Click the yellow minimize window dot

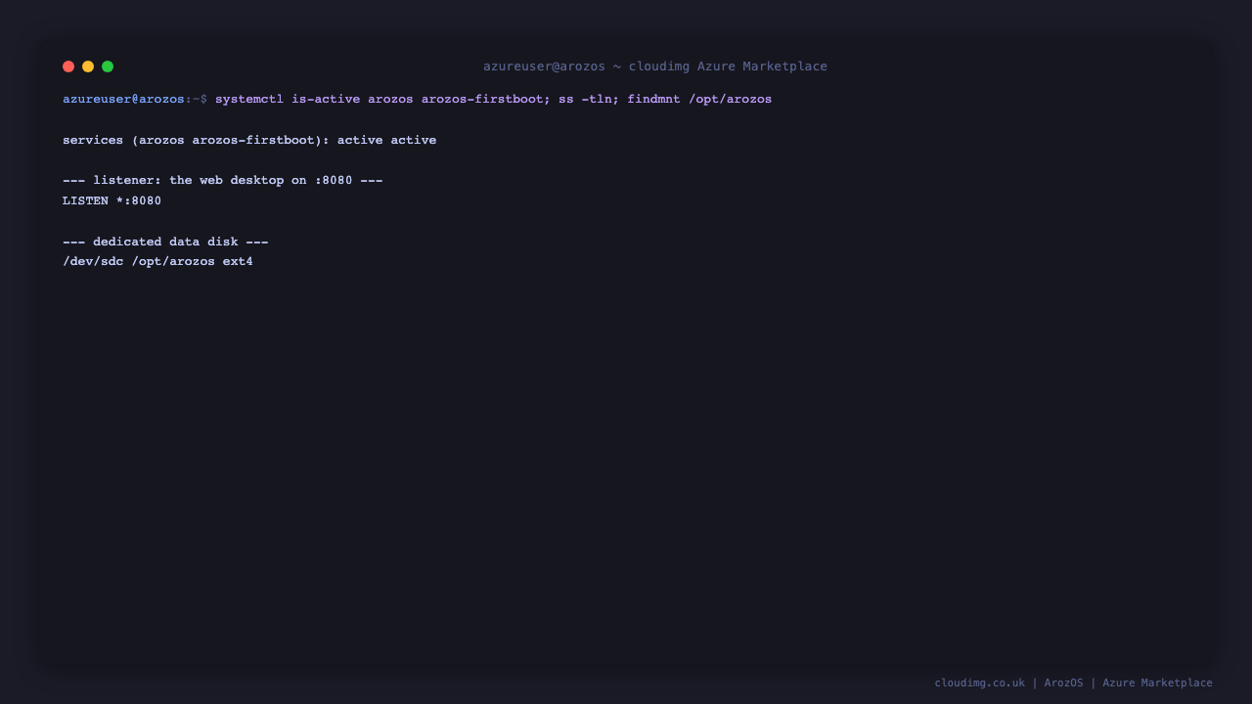88,66
